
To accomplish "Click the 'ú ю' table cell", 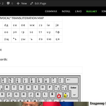I will point(50,39).
